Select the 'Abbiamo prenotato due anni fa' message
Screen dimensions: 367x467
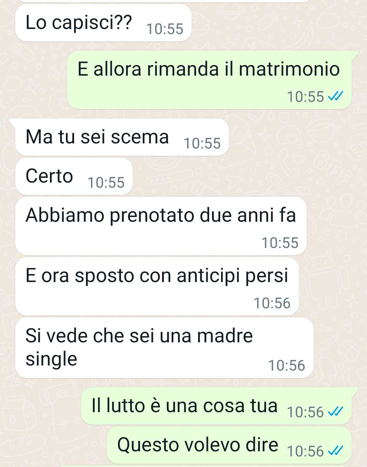tap(161, 226)
